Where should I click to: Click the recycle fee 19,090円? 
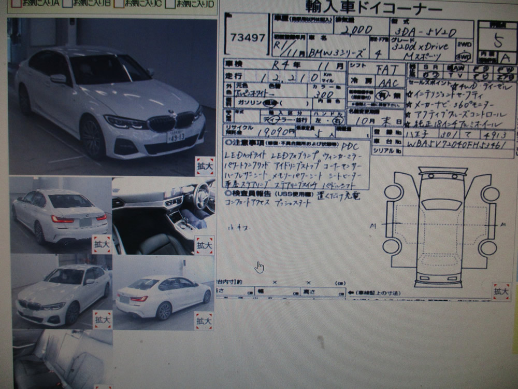[276, 132]
